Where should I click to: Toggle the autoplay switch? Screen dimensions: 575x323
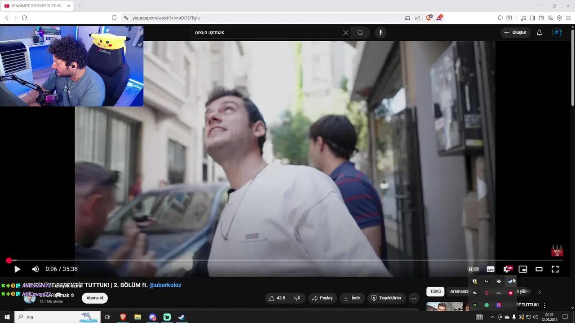pos(473,269)
